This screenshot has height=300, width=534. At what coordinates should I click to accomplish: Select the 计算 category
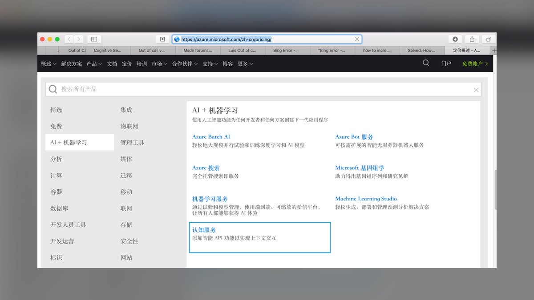[57, 176]
